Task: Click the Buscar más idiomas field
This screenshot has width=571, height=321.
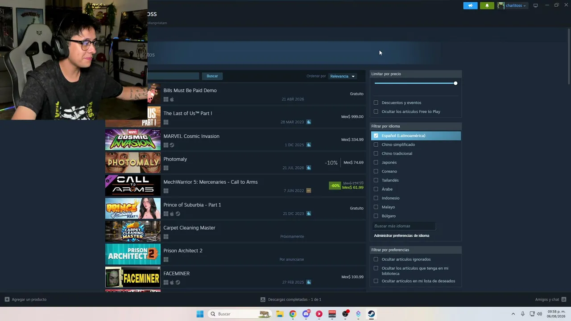Action: [404, 226]
